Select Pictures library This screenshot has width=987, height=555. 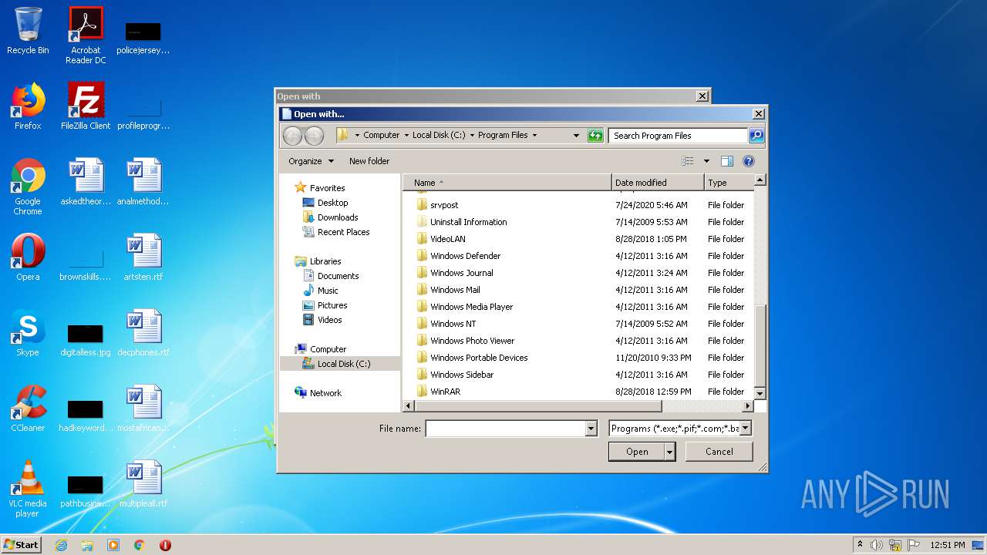tap(332, 305)
